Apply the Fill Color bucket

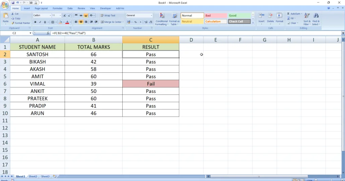pyautogui.click(x=60, y=22)
